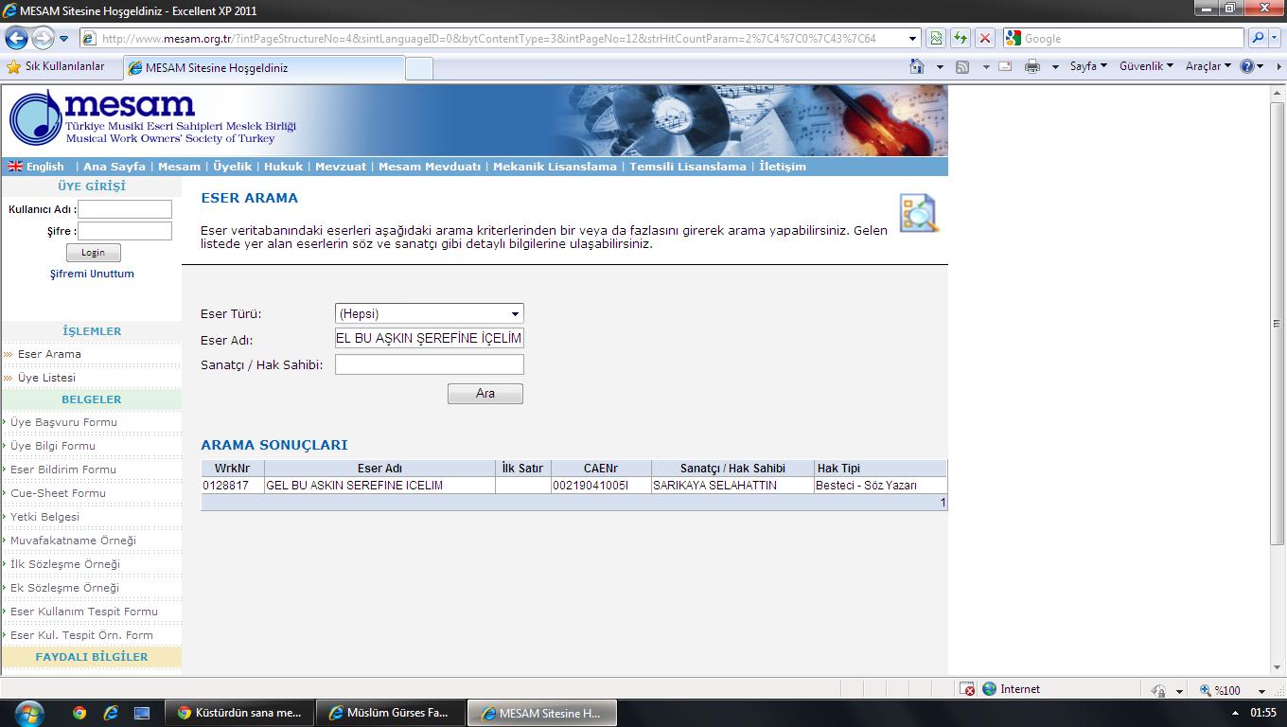Click the zoom magnifier icon showing %100
The height and width of the screenshot is (727, 1287).
pyautogui.click(x=1206, y=690)
